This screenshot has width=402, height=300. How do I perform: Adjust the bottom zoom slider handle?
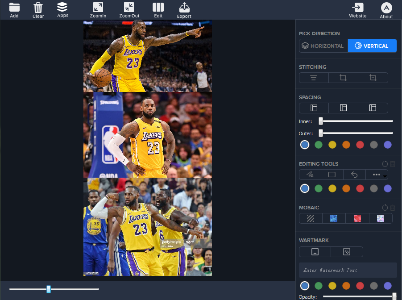(49, 289)
